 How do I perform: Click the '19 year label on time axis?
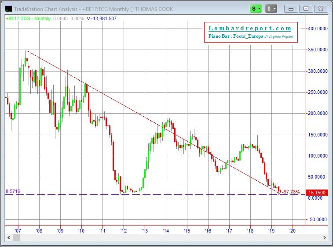pyautogui.click(x=271, y=230)
